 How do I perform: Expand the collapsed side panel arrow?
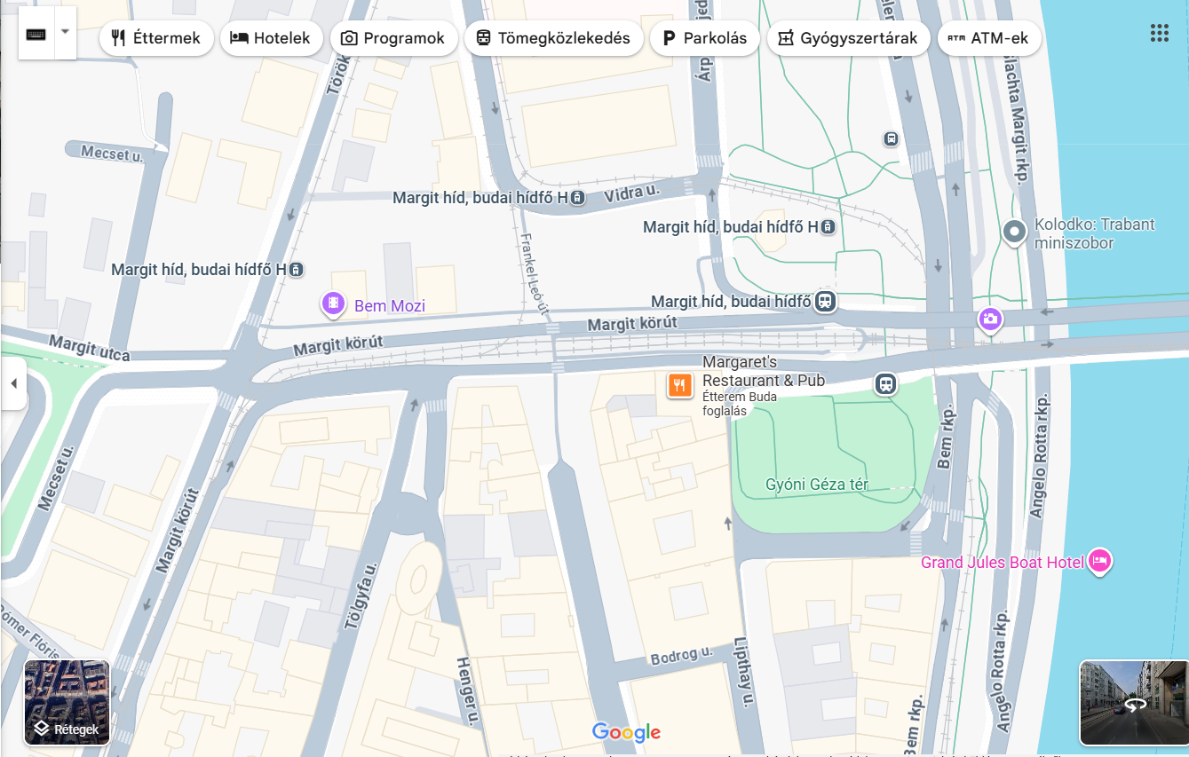click(13, 383)
